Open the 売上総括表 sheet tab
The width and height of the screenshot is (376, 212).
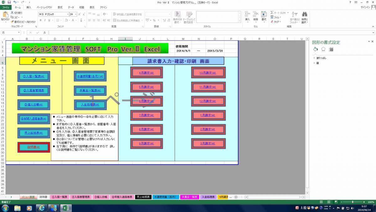[x=143, y=197]
